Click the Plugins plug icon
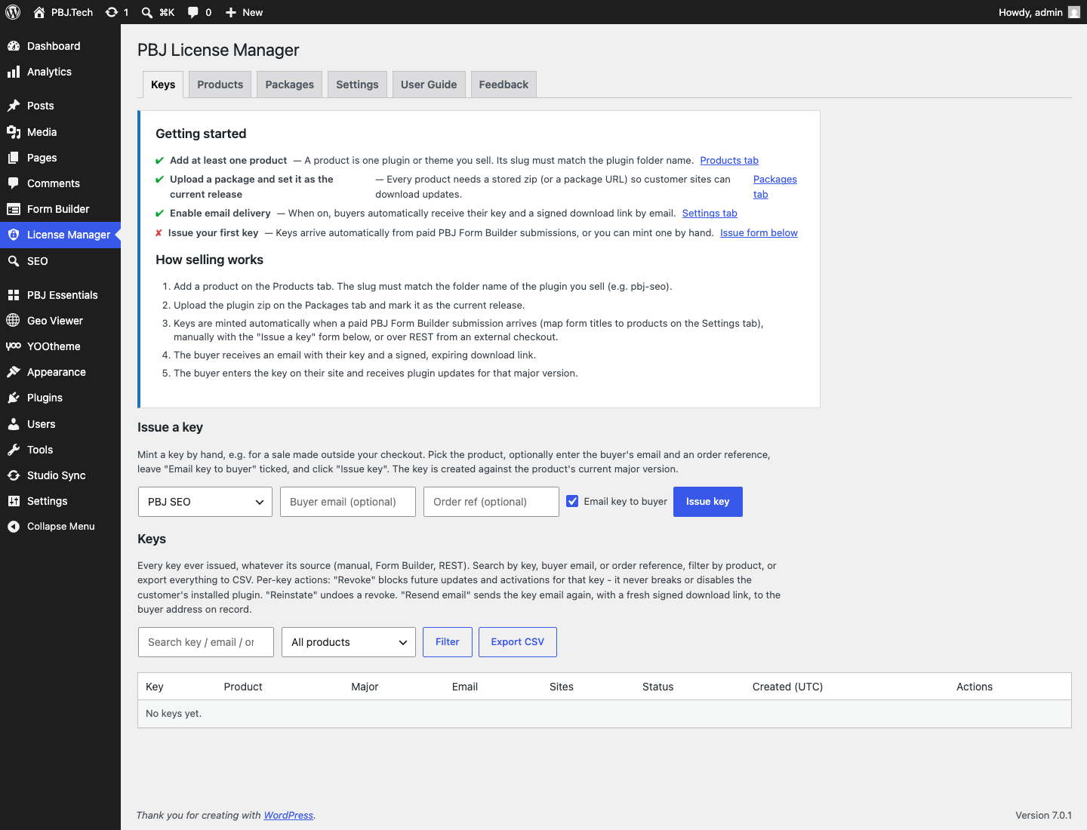 (14, 398)
